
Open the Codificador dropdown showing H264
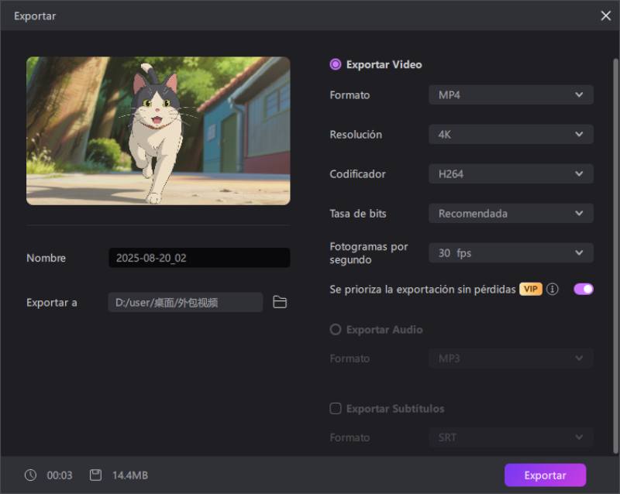[510, 173]
